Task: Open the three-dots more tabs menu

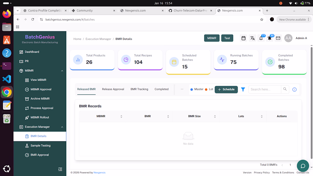Action: pyautogui.click(x=182, y=89)
